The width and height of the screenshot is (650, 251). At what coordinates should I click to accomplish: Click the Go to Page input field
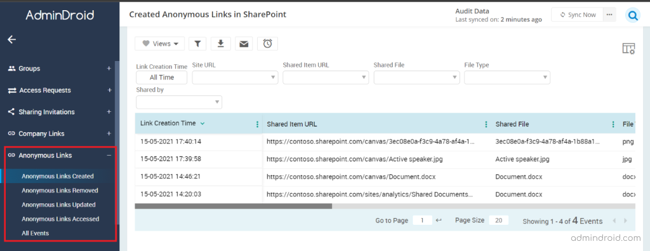(422, 220)
